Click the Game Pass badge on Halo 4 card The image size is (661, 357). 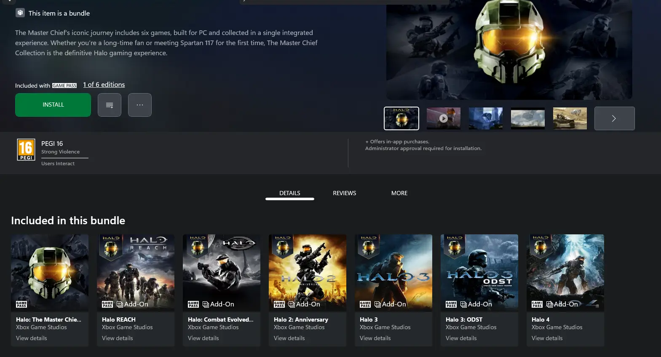(537, 304)
